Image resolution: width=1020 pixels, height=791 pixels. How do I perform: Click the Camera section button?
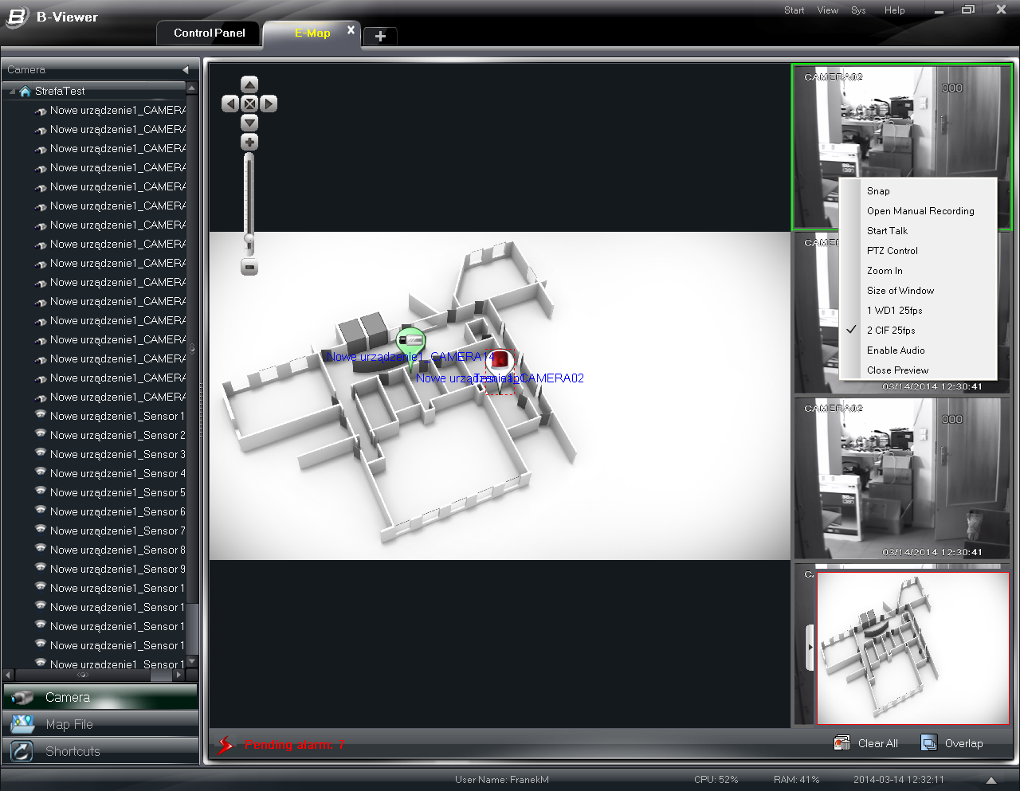[100, 697]
